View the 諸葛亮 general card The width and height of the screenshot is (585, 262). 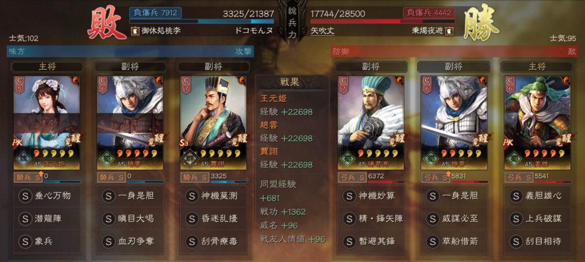click(x=371, y=123)
